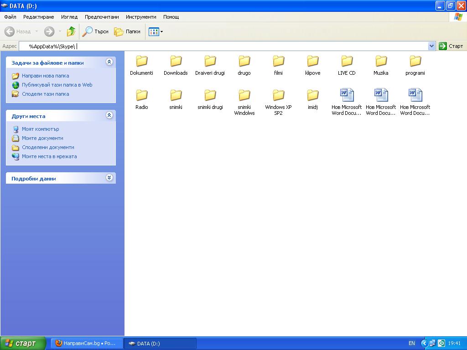
Task: Click in the address input field
Action: [223, 46]
